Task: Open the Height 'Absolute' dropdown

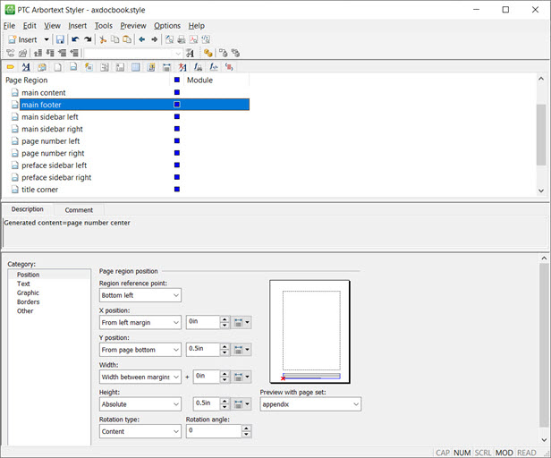Action: (140, 404)
